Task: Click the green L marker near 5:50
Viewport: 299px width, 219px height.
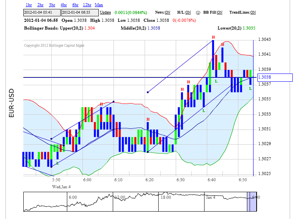Action: point(58,163)
